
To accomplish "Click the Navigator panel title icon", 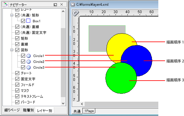I will [x=6, y=5].
